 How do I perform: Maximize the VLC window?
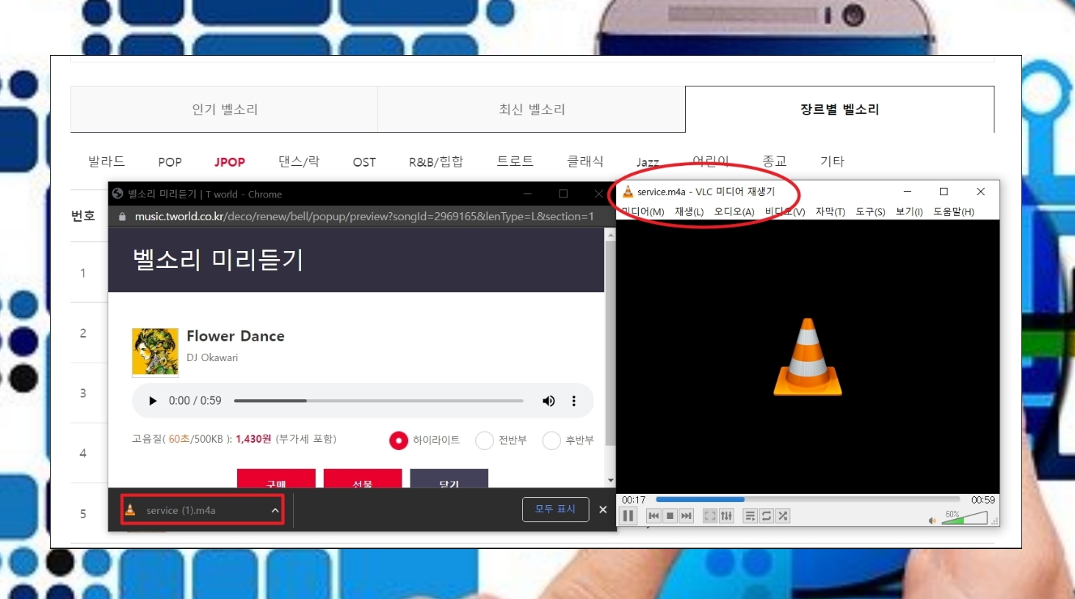tap(944, 192)
